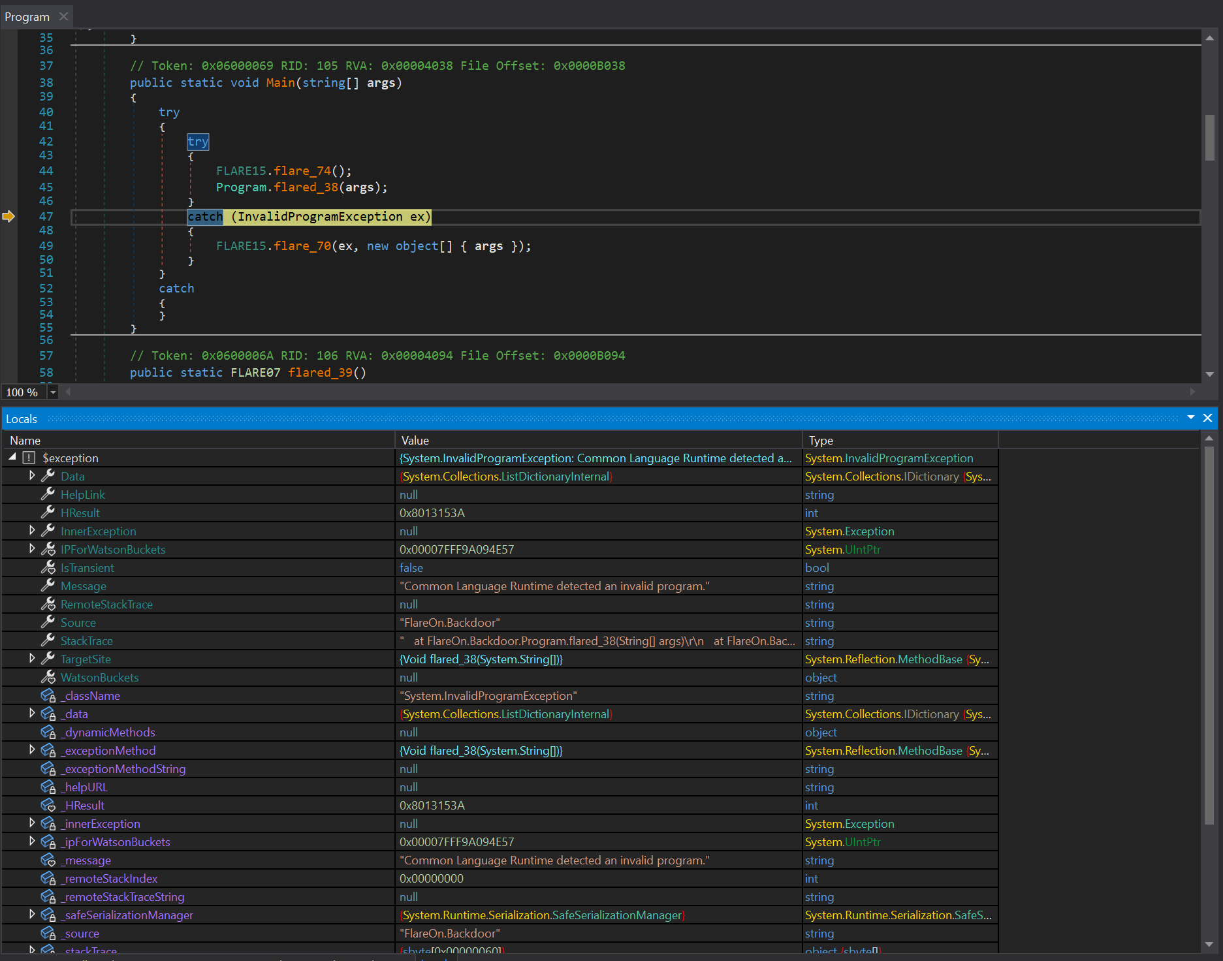Click the wrench icon next to HResult
The image size is (1223, 961).
click(48, 512)
